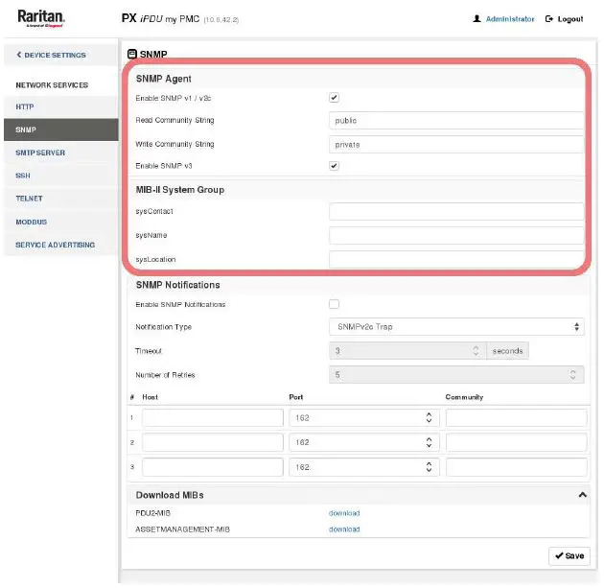
Task: Open the HTTP network service page
Action: click(x=60, y=106)
